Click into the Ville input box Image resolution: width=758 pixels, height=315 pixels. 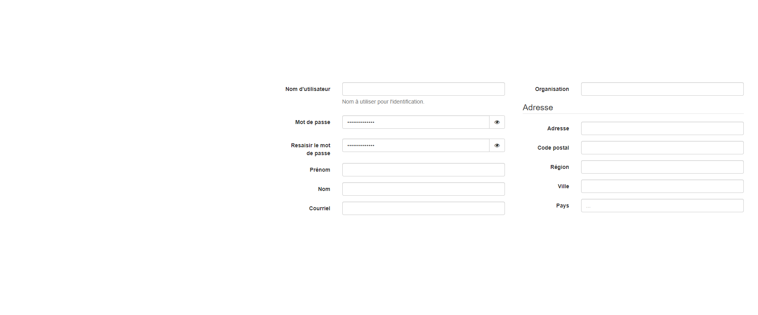[x=662, y=186]
